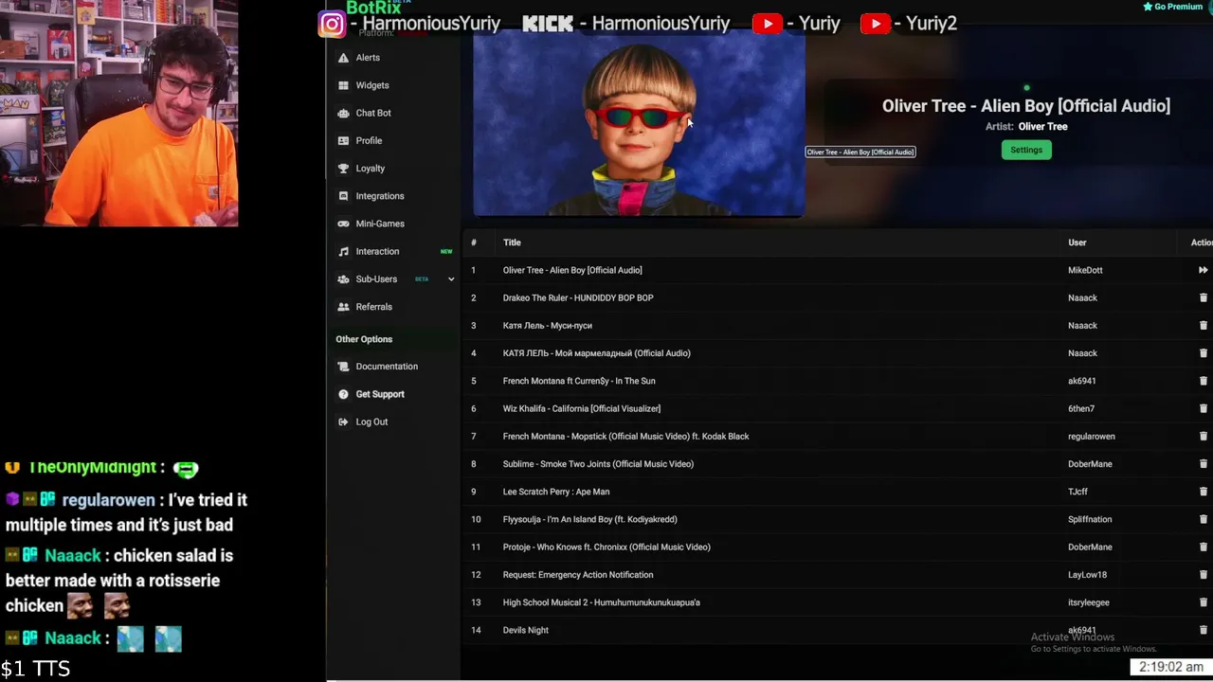Click the 'French Montana - Mopstick' title text
Viewport: 1213px width, 682px height.
[x=626, y=436]
